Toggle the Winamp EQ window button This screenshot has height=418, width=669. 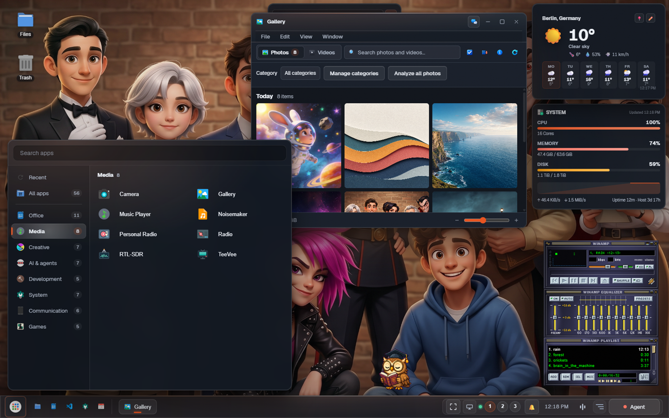pos(639,267)
